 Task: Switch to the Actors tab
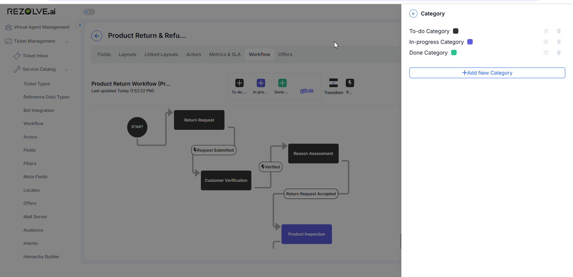pos(193,55)
